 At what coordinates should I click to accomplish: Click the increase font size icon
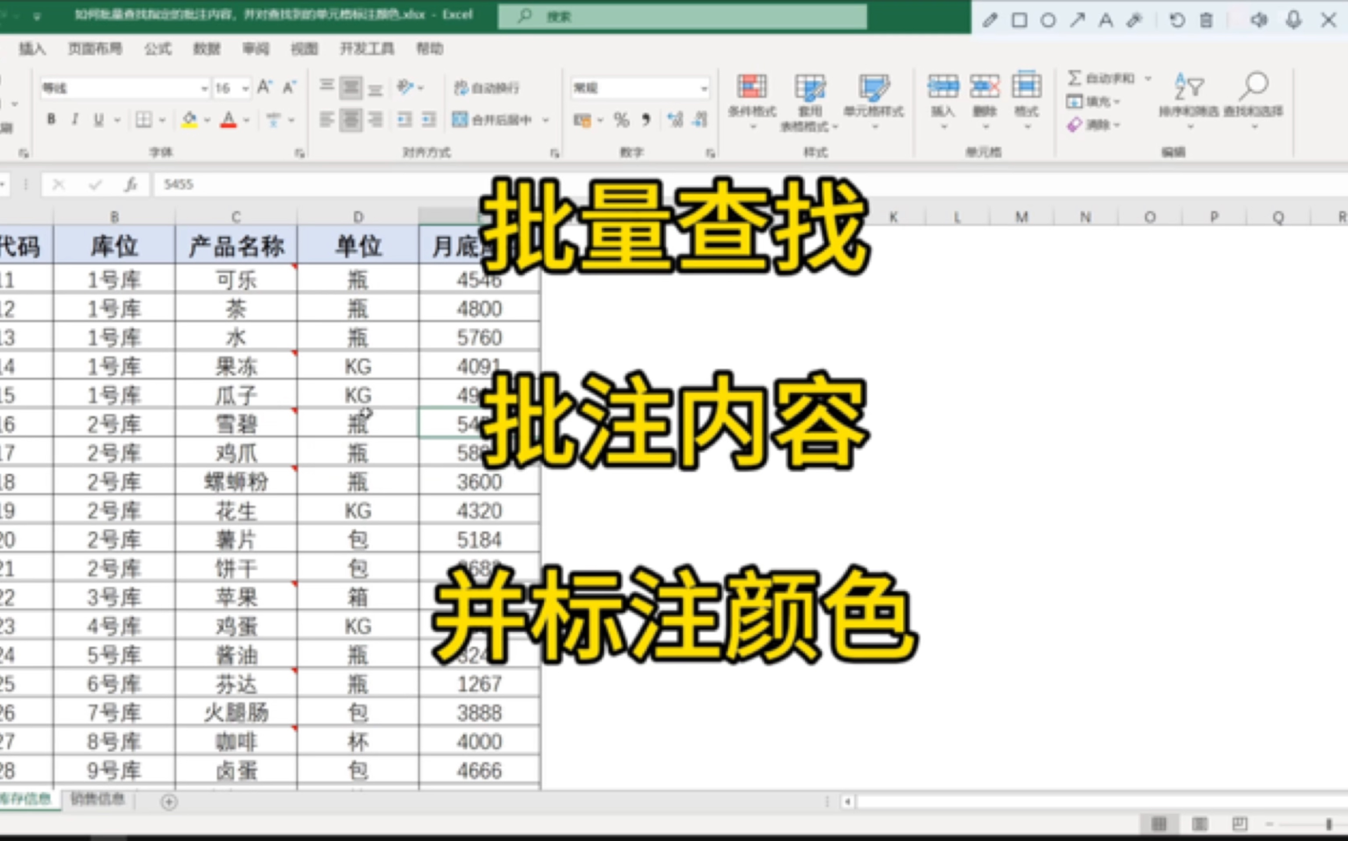click(x=264, y=87)
